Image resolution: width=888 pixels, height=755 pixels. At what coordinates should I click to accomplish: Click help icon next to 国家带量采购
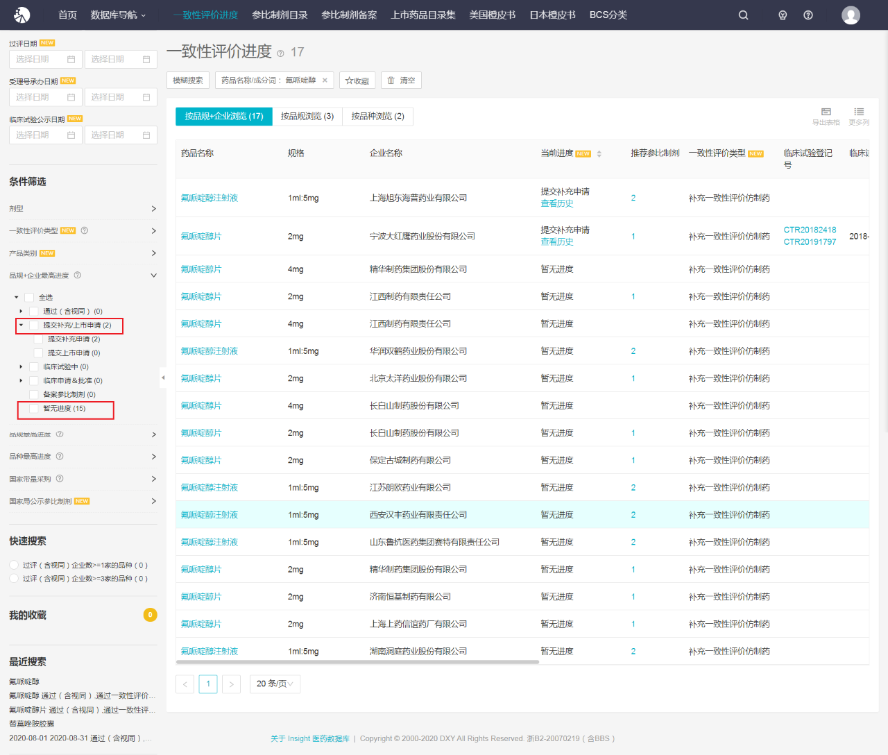tap(60, 478)
